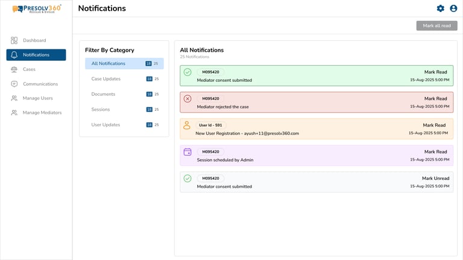Mark Read the mediator rejected notification
This screenshot has height=260, width=463.
click(x=435, y=99)
